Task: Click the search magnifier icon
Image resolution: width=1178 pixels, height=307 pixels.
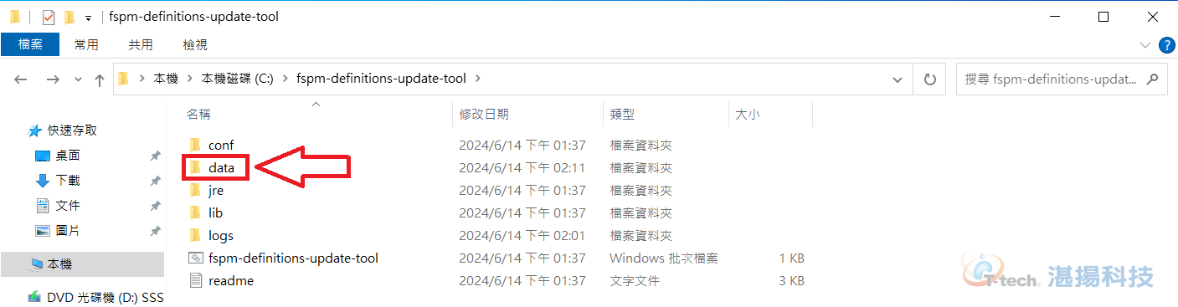Action: pos(1153,79)
